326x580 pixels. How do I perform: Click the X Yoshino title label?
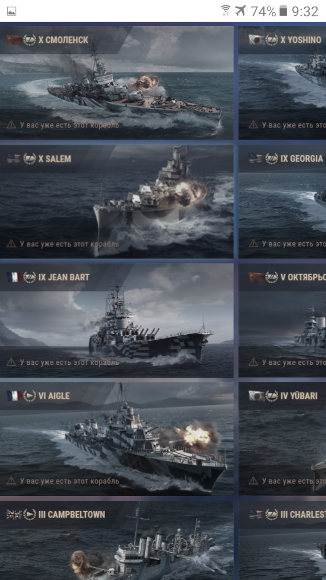click(301, 40)
